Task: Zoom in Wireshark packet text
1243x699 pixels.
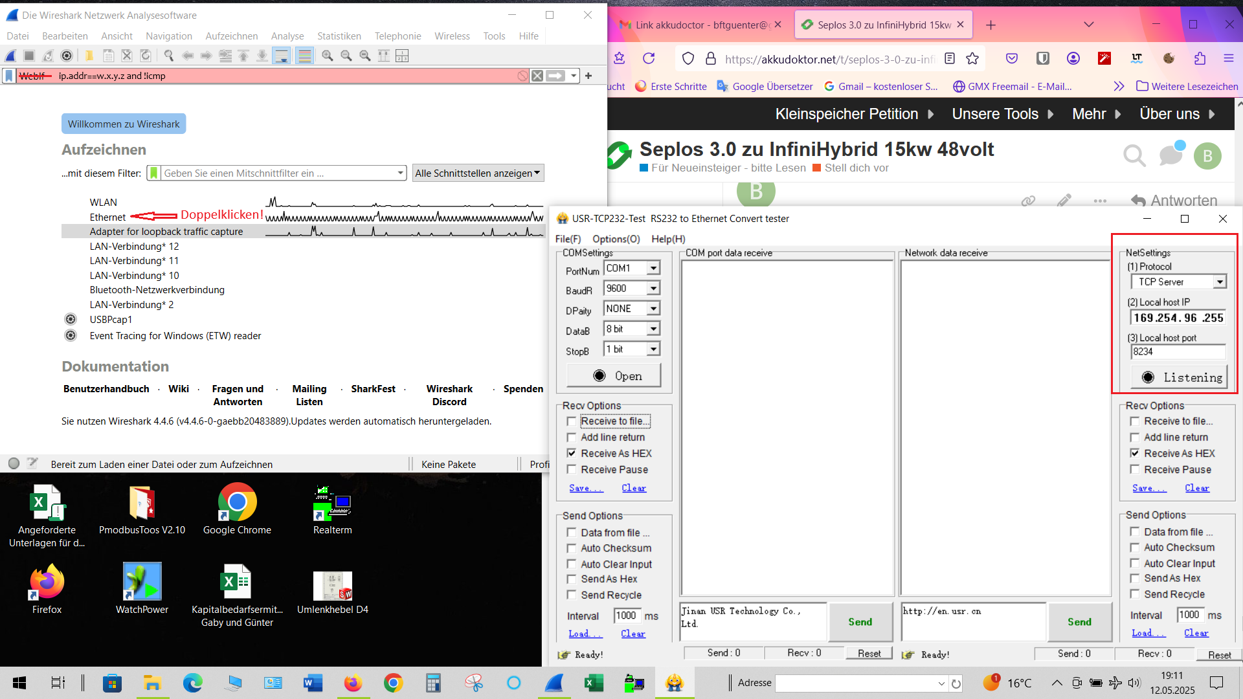Action: click(x=328, y=56)
